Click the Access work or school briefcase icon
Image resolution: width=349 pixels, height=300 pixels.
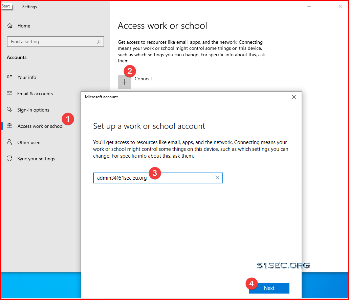tap(9, 126)
